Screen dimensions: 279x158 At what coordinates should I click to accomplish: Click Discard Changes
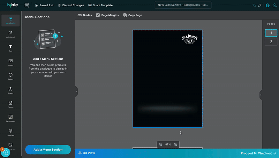point(71,5)
